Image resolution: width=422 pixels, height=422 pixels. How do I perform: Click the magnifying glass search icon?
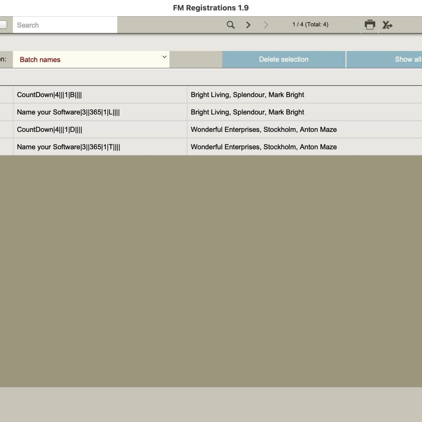(231, 25)
